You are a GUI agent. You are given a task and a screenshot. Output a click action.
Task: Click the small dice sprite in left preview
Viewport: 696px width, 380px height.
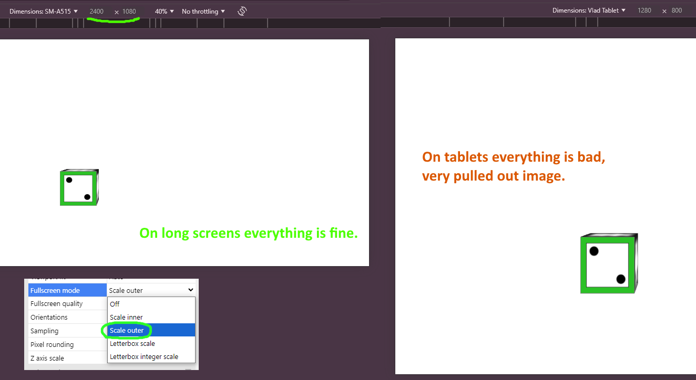[79, 187]
